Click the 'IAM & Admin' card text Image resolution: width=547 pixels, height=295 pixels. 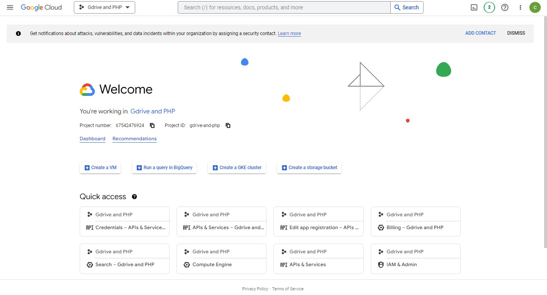(402, 265)
